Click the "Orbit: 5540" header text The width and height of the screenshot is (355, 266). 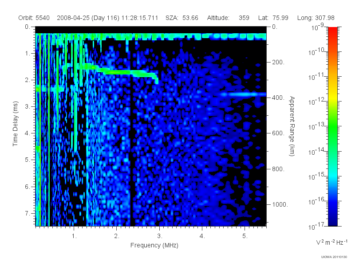pos(34,18)
